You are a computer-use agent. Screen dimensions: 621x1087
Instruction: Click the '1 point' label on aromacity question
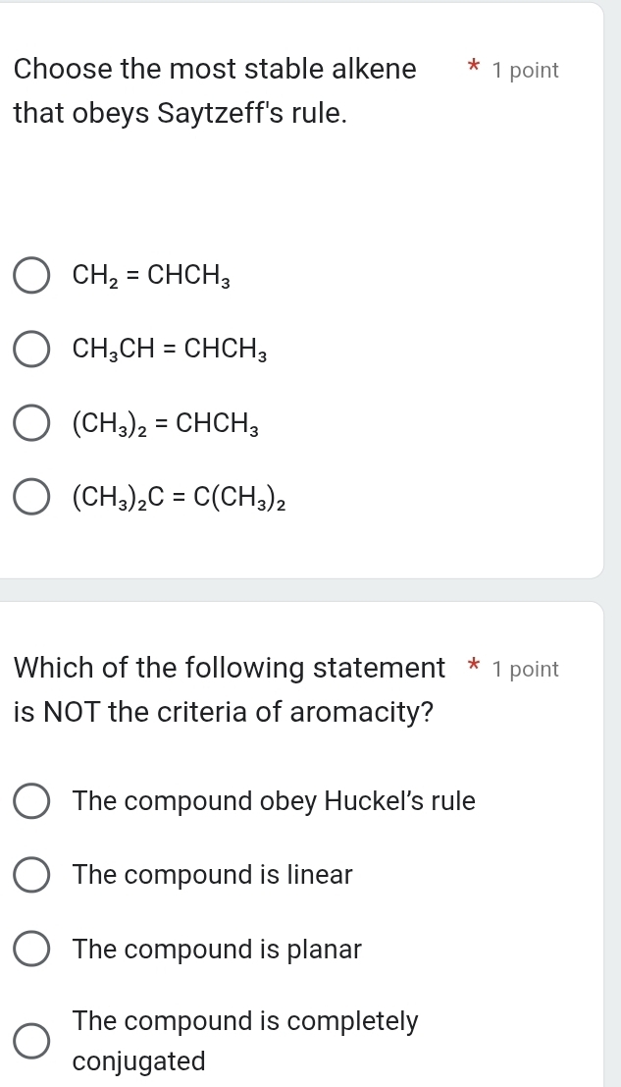[x=526, y=669]
